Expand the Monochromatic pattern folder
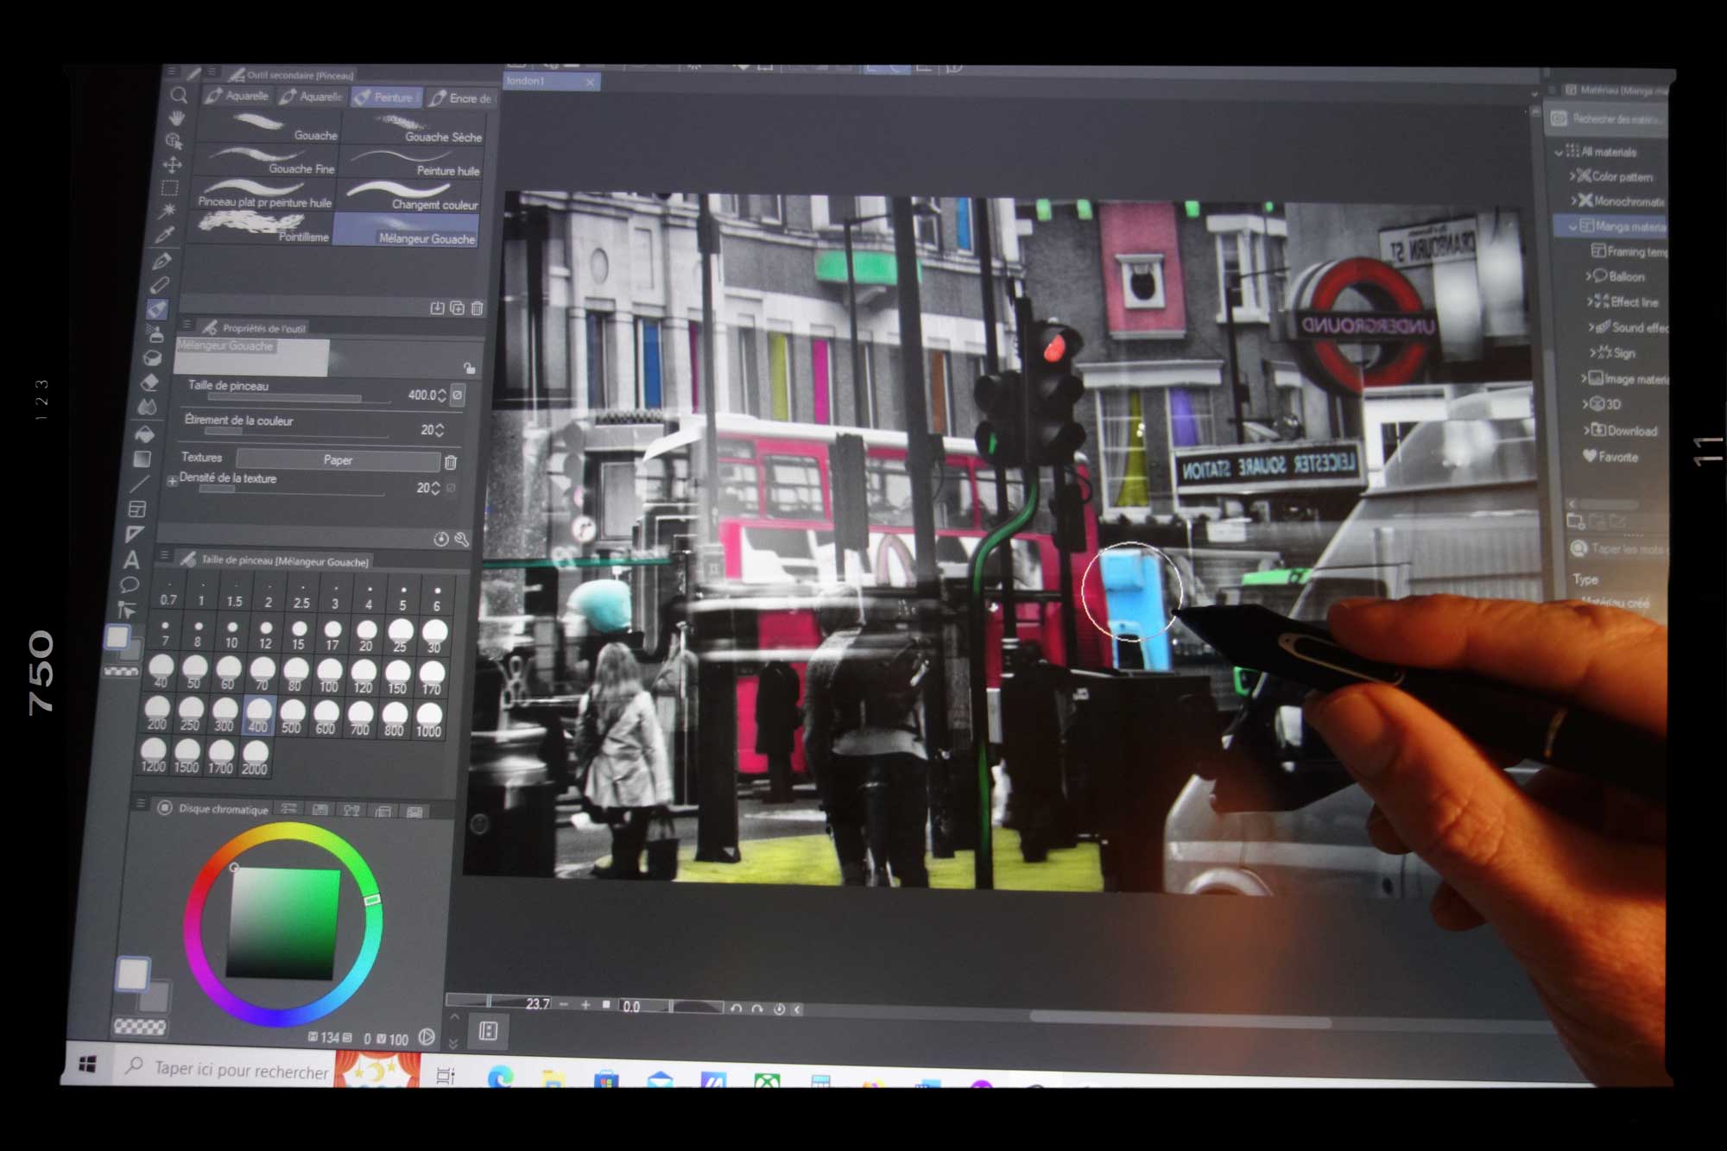1727x1151 pixels. tap(1573, 201)
